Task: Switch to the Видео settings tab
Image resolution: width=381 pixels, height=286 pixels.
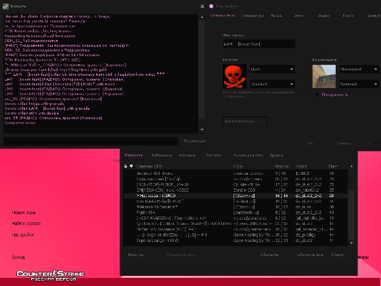Action: (x=324, y=16)
